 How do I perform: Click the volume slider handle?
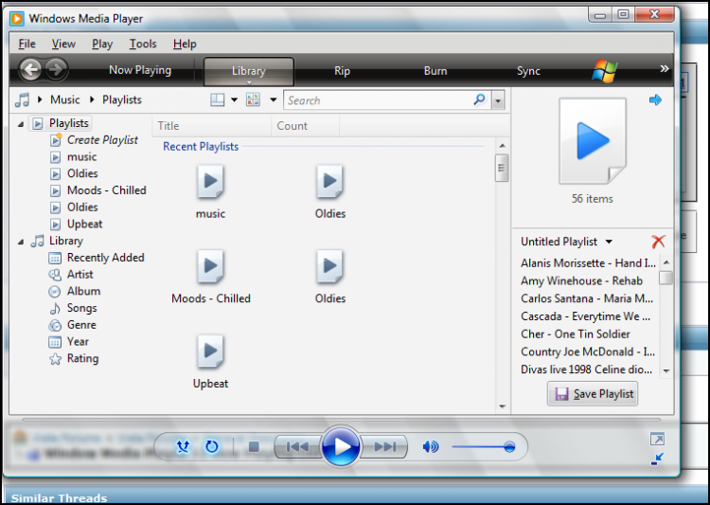509,447
